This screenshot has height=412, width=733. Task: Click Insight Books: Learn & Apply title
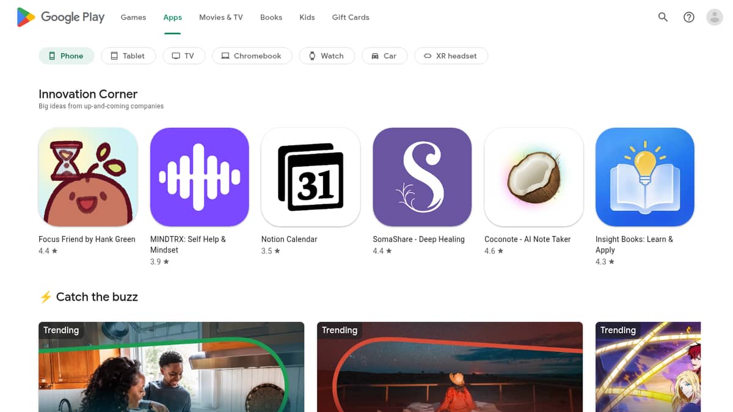coord(634,245)
